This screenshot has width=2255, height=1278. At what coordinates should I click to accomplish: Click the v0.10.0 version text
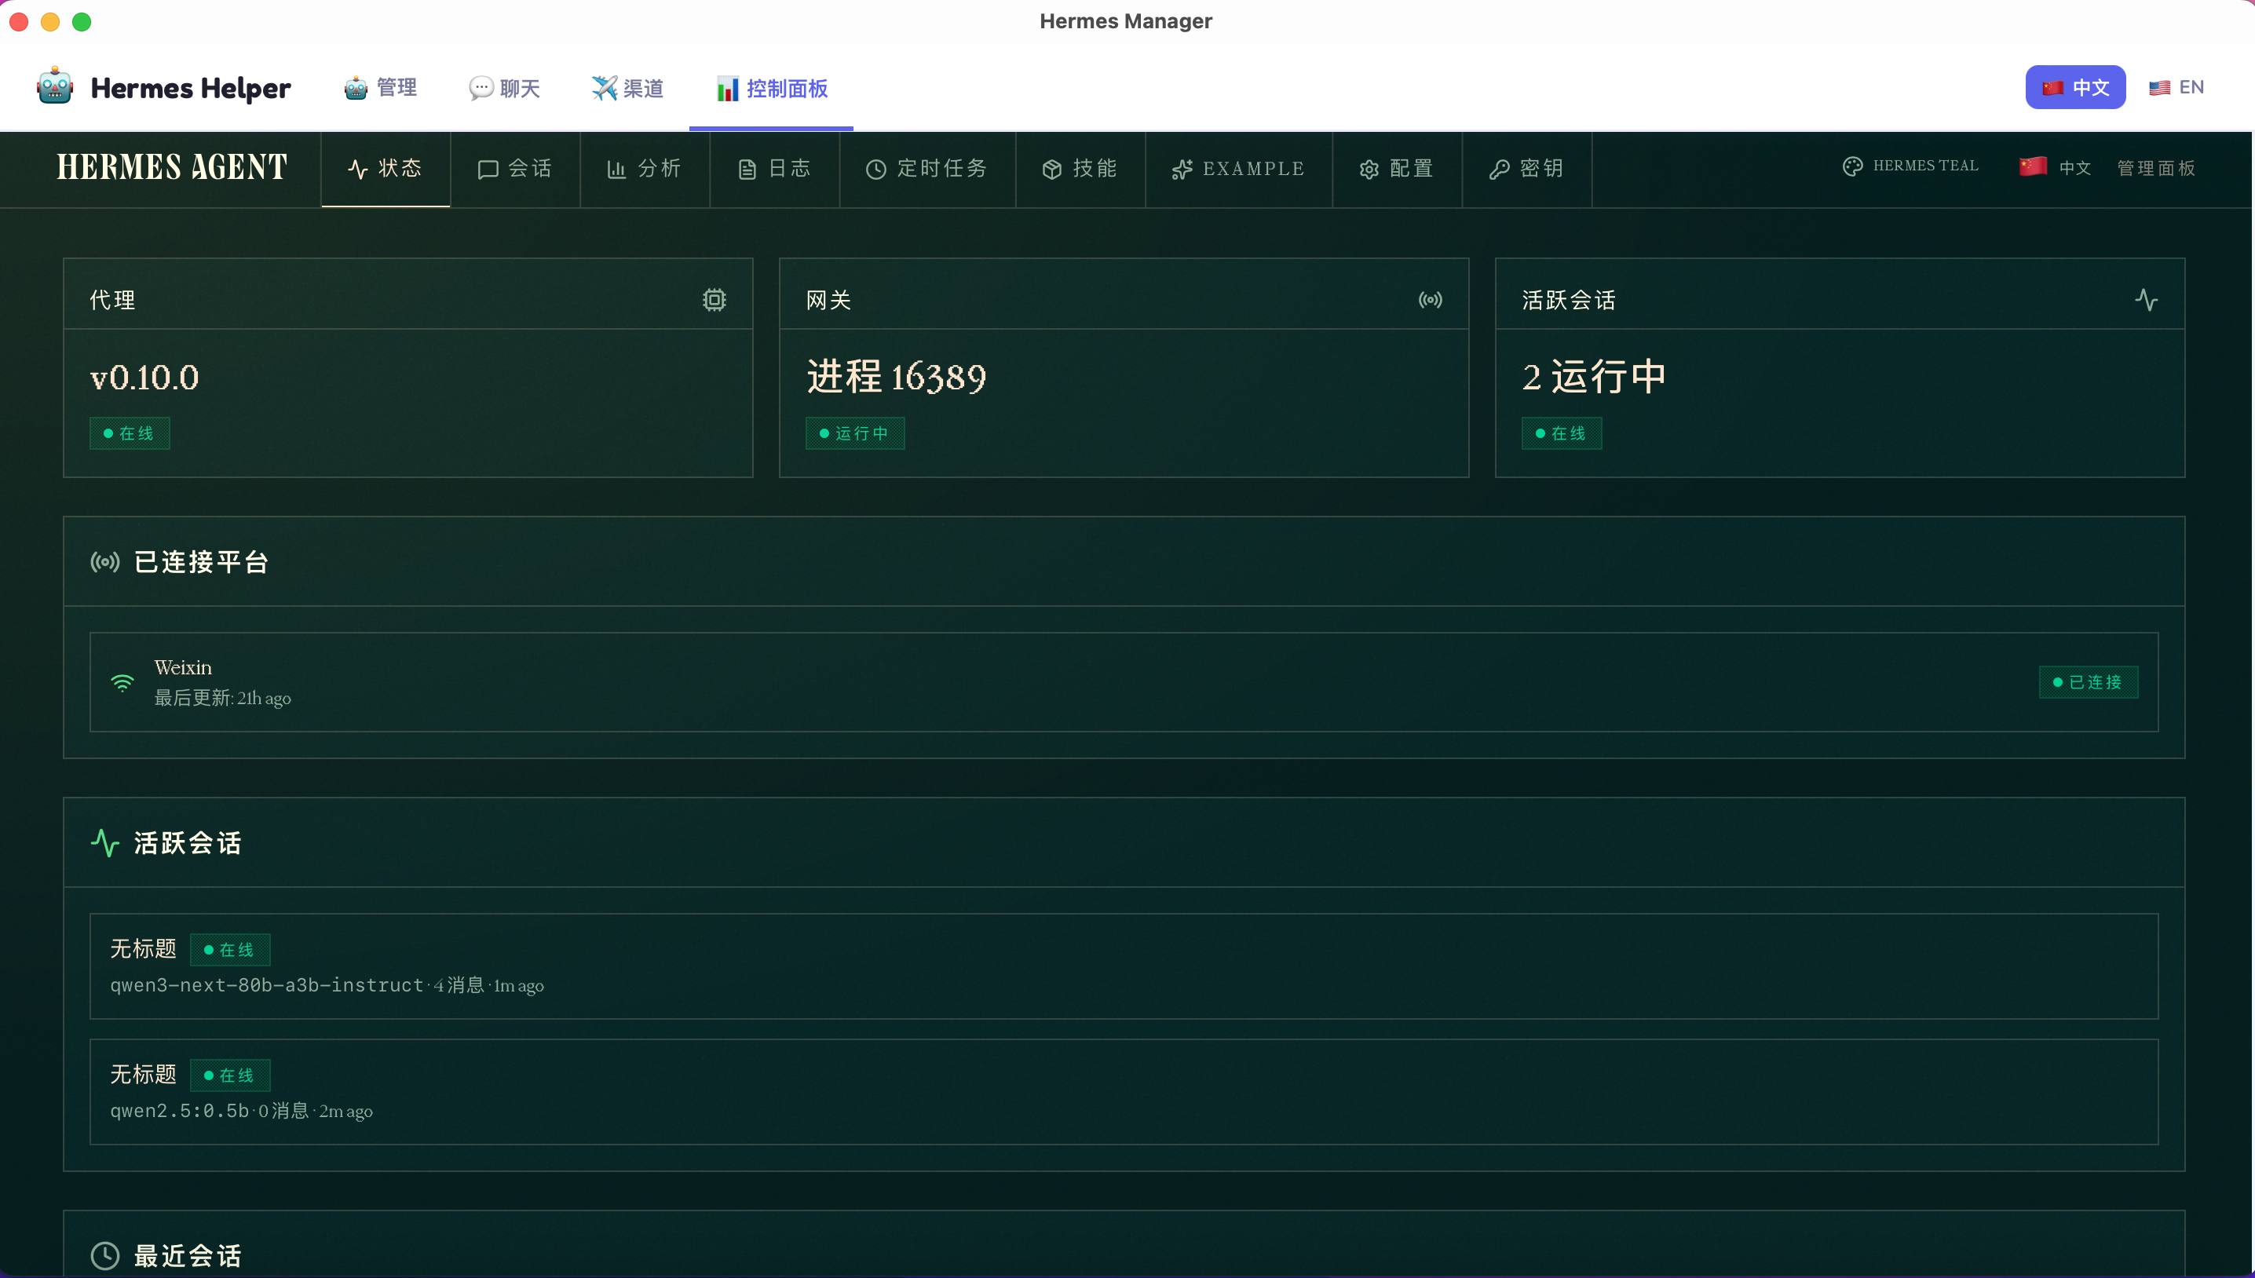[144, 378]
